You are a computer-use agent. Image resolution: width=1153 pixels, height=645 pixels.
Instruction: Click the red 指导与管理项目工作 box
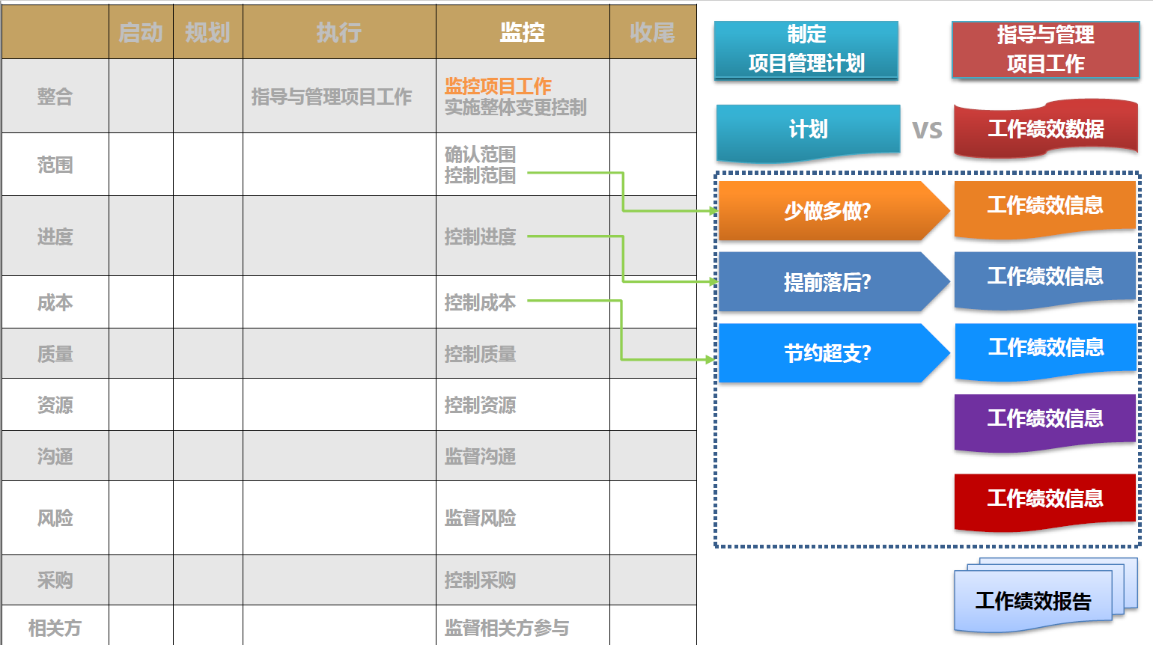click(x=1046, y=49)
